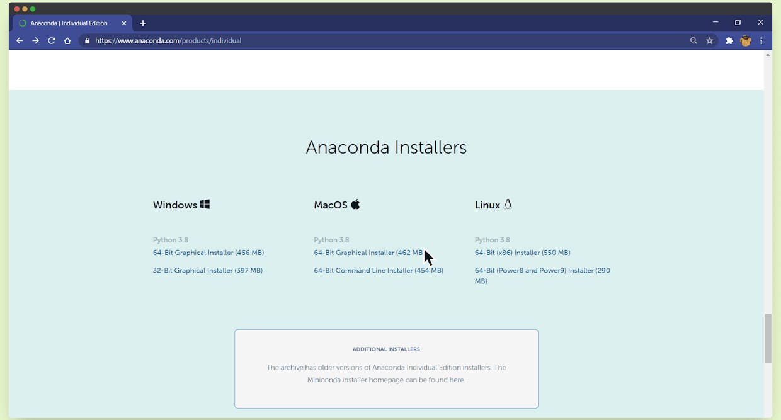Download MacOS 64-Bit Graphical Installer (462 MB)
Image resolution: width=781 pixels, height=420 pixels.
click(x=370, y=253)
